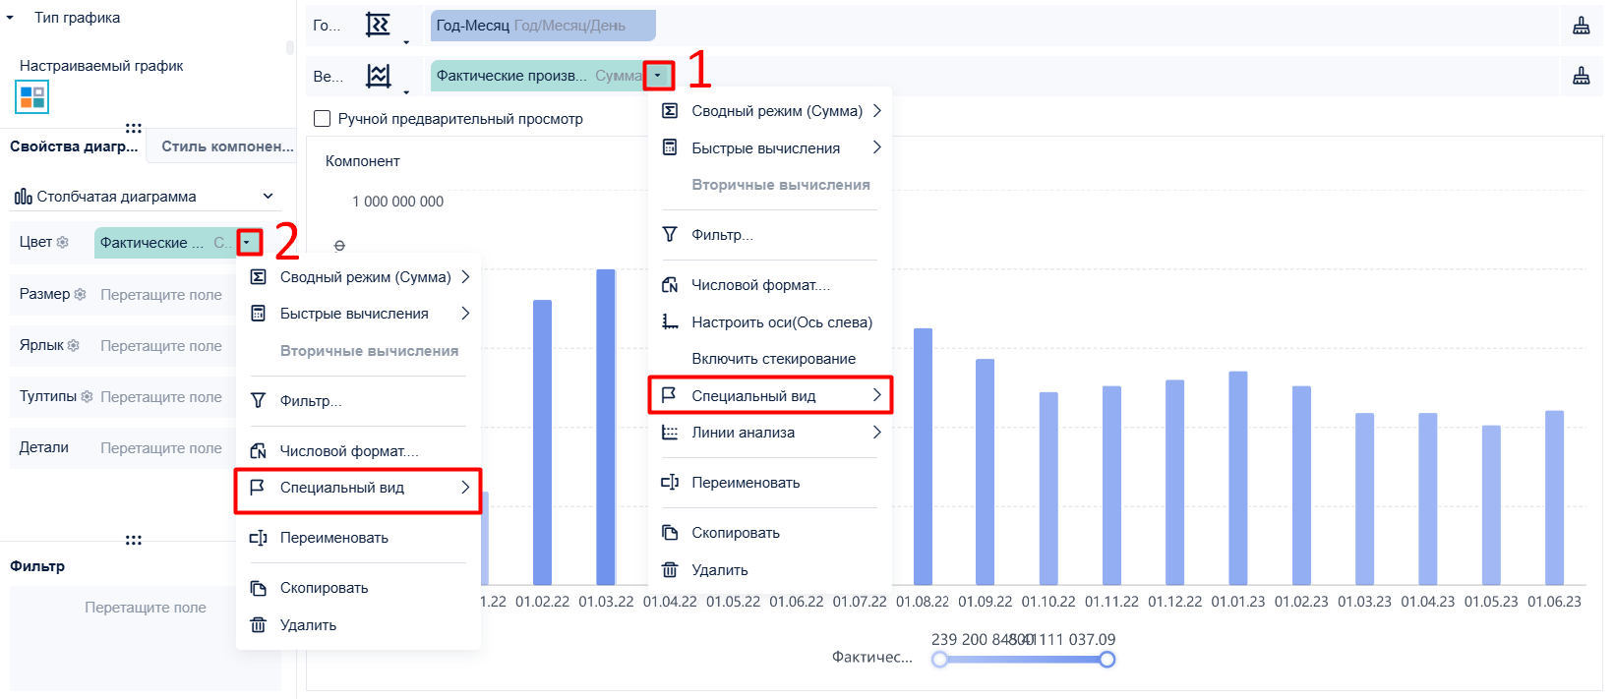Open the Цвет settings gear
This screenshot has height=699, width=1615.
click(63, 242)
